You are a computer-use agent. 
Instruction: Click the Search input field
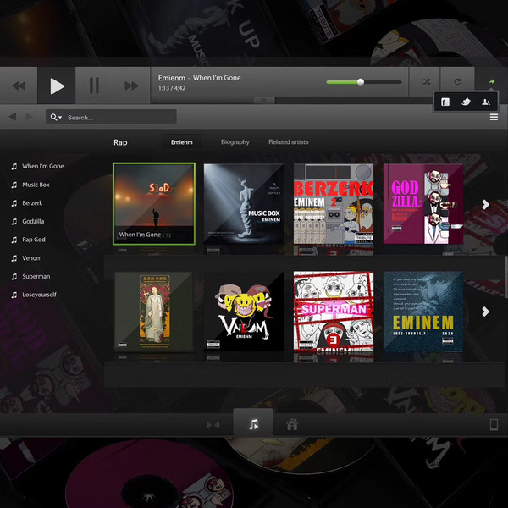click(111, 117)
